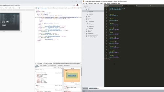Select fonts.css in the Sublime sidebar
The width and height of the screenshot is (164, 92).
[90, 13]
